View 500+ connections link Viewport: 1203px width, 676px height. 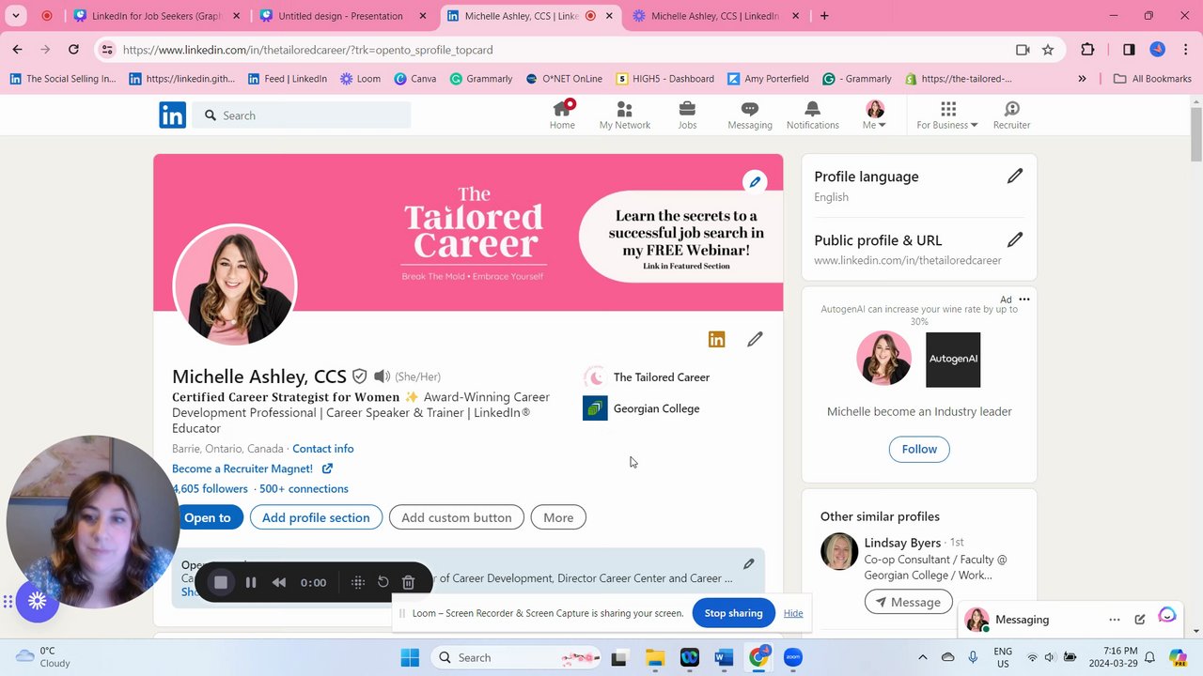(304, 489)
